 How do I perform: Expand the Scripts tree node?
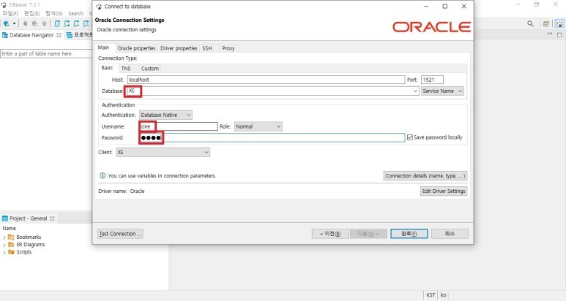pyautogui.click(x=4, y=252)
